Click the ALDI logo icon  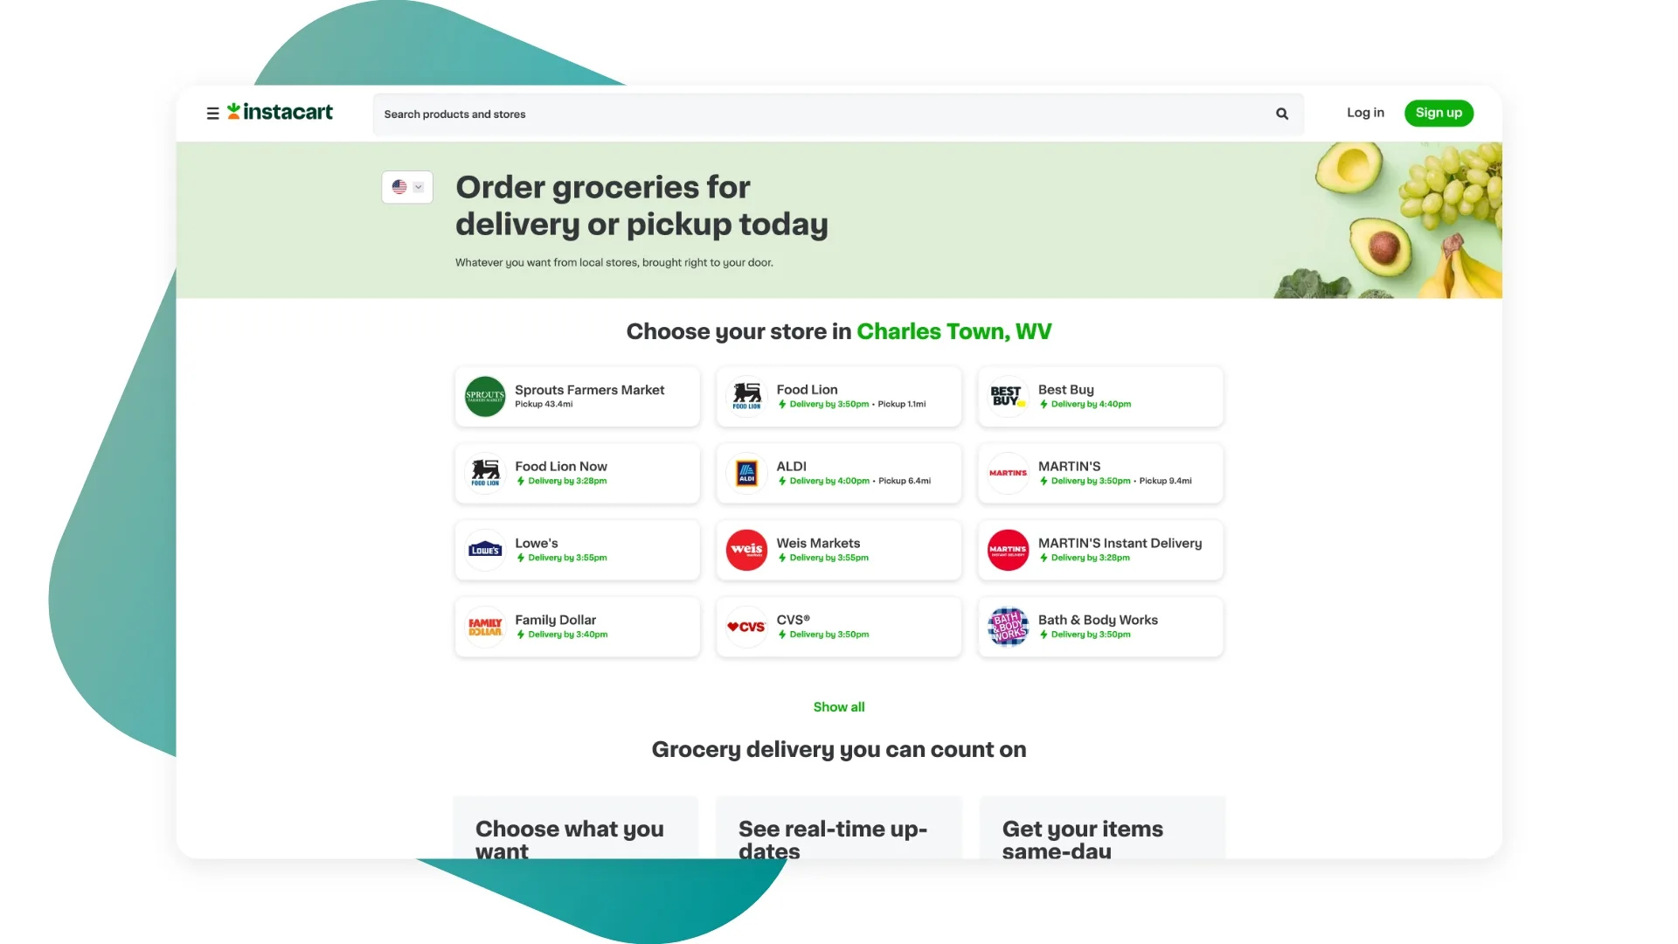point(746,473)
